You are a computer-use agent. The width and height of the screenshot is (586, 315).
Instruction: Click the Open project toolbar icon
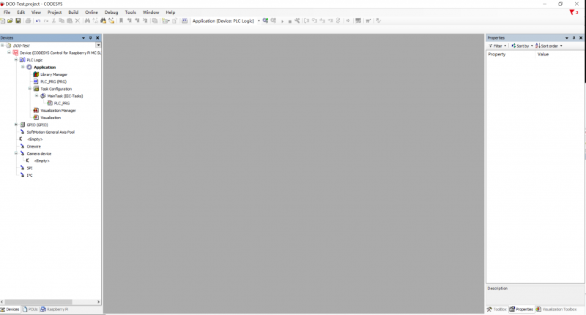pos(10,21)
